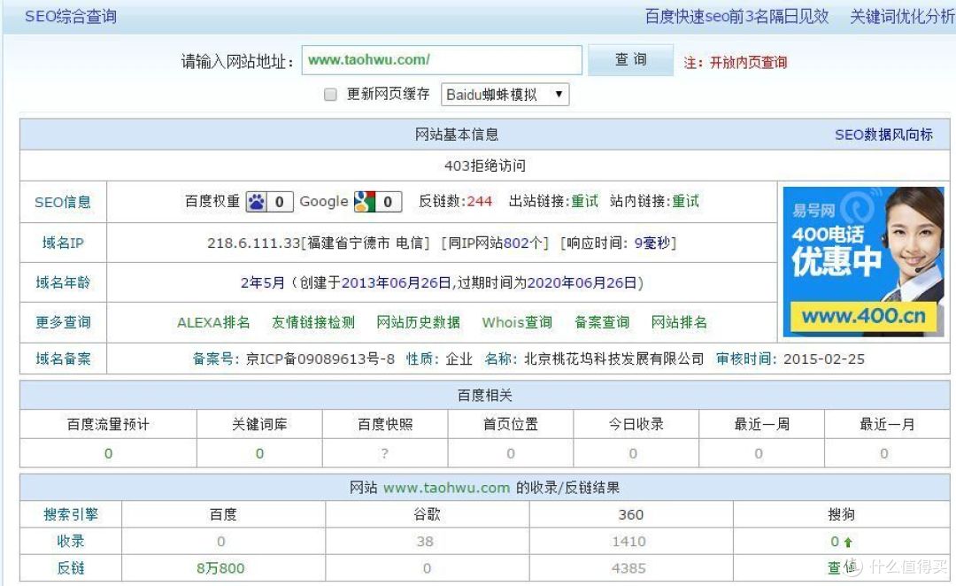Click the 反链数 244 value
Image resolution: width=956 pixels, height=586 pixels.
click(479, 201)
